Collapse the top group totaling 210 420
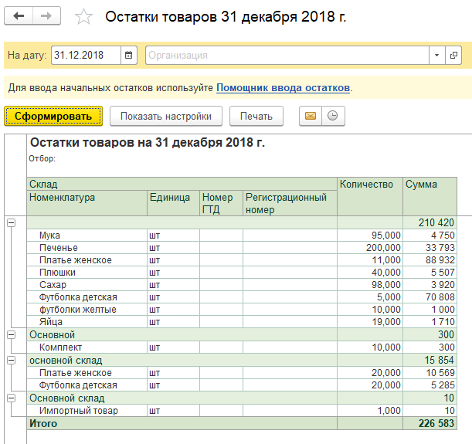Image resolution: width=472 pixels, height=444 pixels. coord(12,223)
